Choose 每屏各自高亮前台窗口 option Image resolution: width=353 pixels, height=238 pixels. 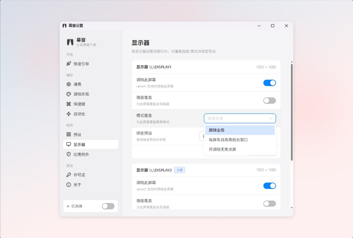coord(240,140)
